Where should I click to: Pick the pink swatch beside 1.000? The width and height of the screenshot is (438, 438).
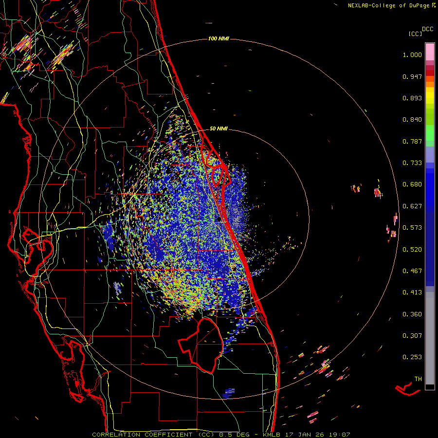pyautogui.click(x=430, y=52)
